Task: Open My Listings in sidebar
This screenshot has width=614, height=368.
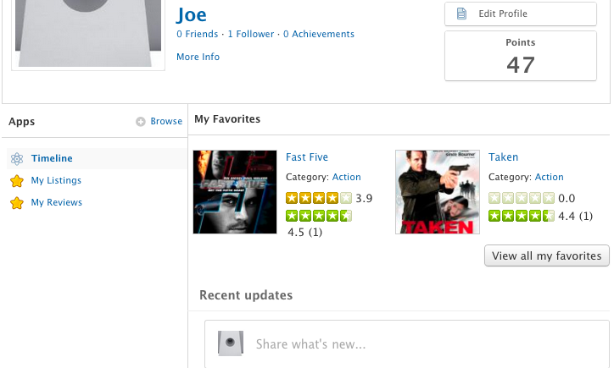Action: point(56,181)
